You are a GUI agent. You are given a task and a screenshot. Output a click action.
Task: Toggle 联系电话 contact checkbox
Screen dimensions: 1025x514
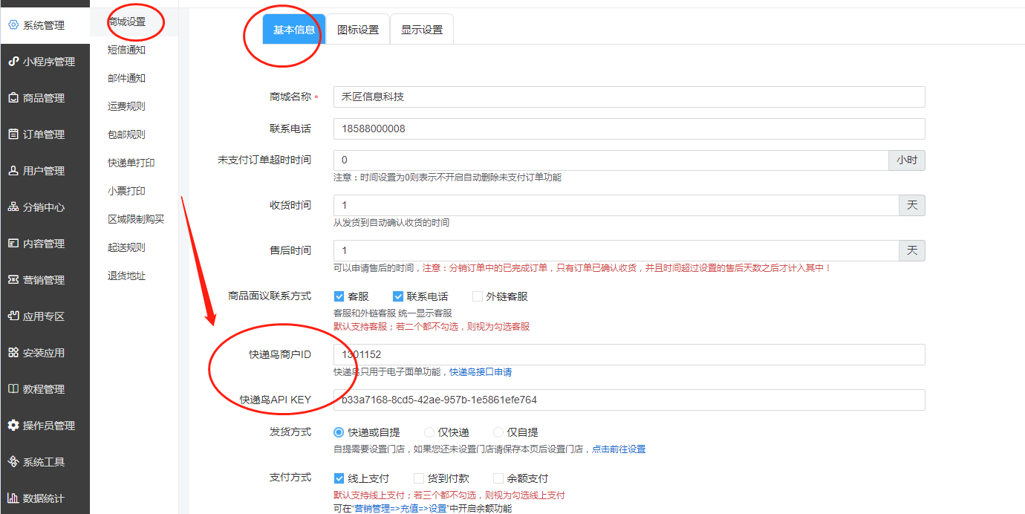(398, 296)
